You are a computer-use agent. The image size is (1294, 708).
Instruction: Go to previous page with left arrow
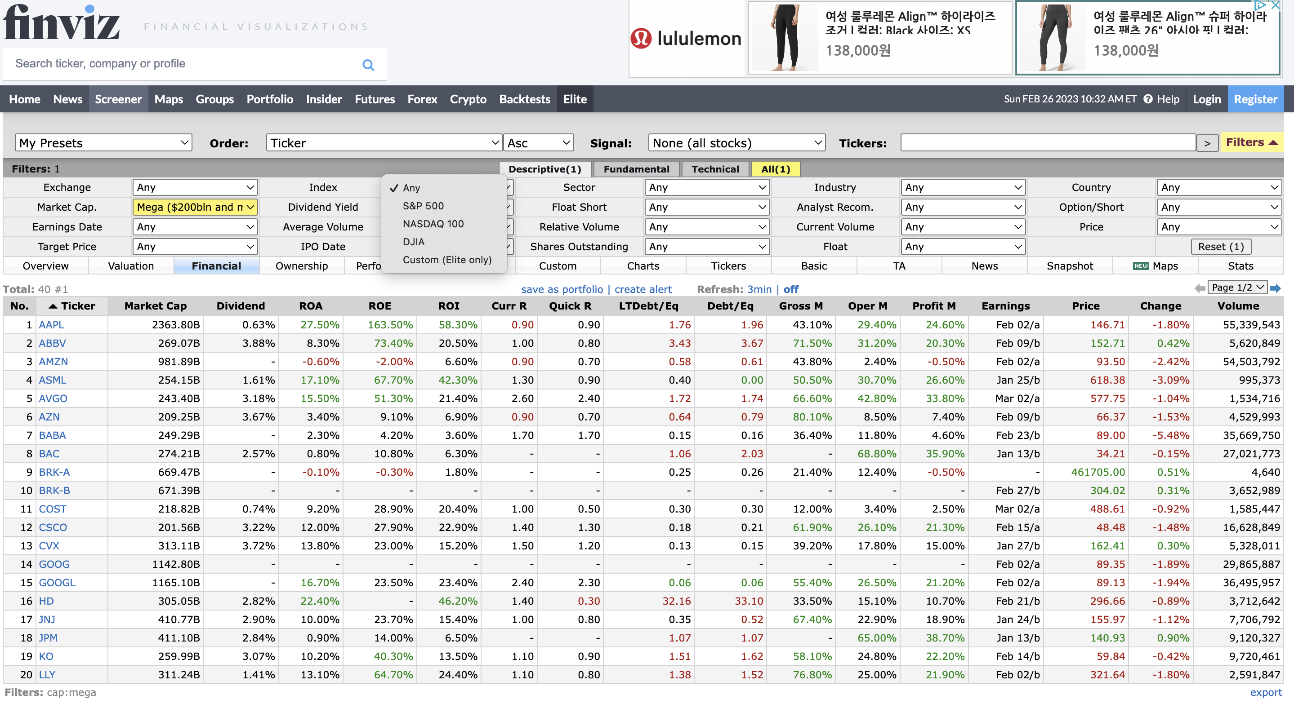pos(1200,288)
